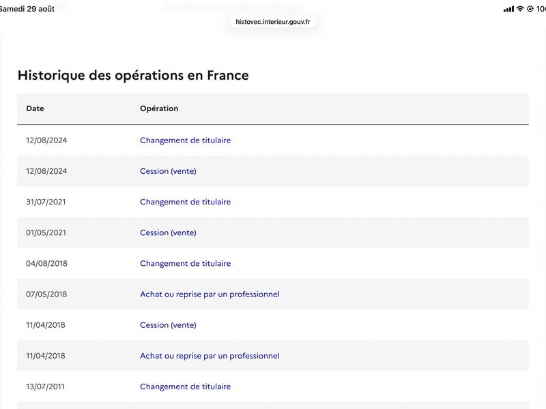
Task: Open Cession (vente) entry dated 12/08/2024
Action: pos(168,171)
